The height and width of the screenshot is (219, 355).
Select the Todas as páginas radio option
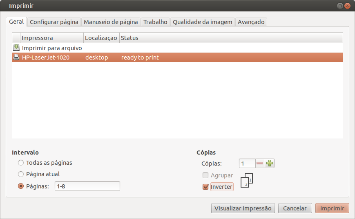click(21, 163)
